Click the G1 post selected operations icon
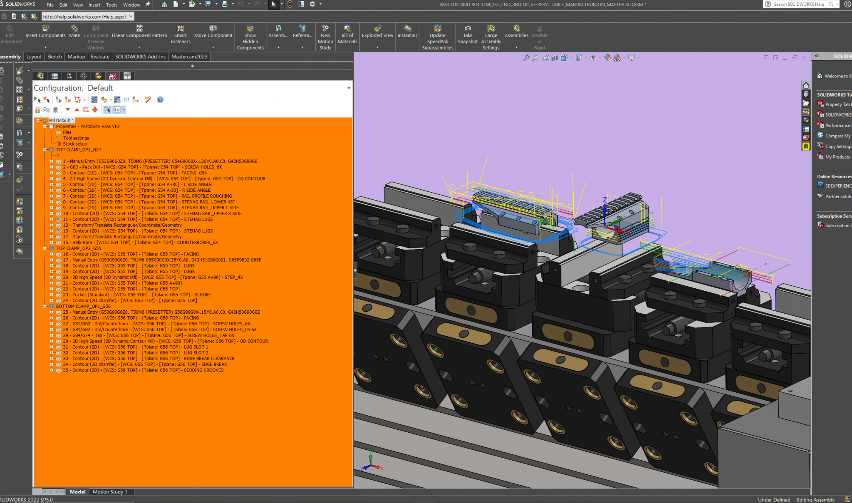The image size is (852, 503). pos(126,100)
